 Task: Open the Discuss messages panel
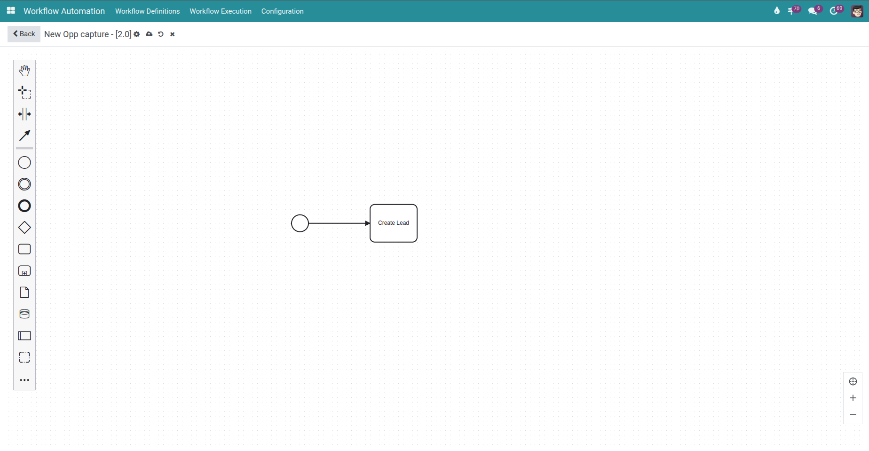[812, 10]
